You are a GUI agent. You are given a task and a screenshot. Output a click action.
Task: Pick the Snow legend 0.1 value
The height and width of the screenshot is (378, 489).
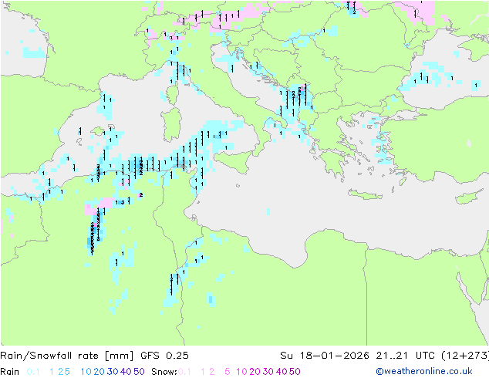pyautogui.click(x=184, y=372)
